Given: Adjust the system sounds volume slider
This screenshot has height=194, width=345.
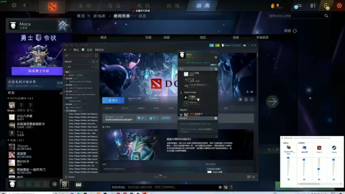Looking at the screenshot, I should click(x=304, y=160).
